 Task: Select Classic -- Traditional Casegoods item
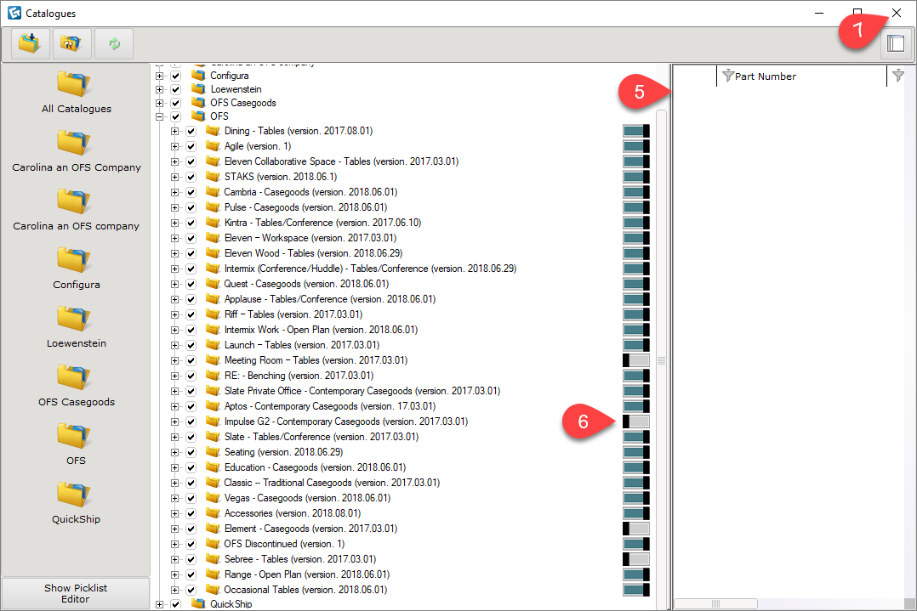332,483
